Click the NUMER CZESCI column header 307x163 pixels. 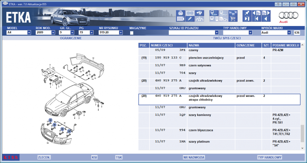[168, 45]
